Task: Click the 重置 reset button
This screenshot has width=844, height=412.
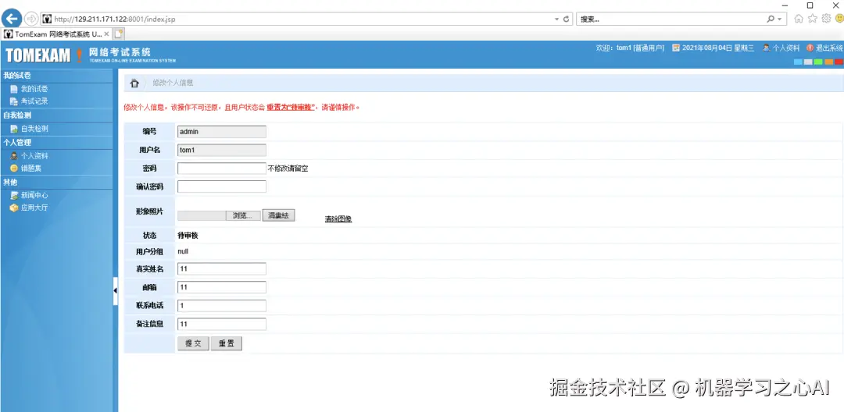Action: point(226,344)
